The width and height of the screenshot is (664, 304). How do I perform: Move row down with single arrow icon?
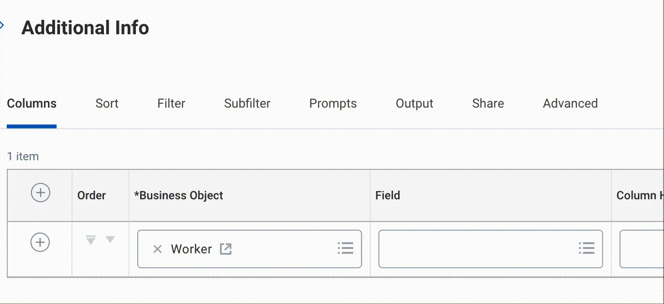110,240
